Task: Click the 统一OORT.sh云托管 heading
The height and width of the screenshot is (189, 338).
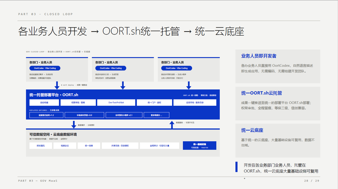Action: 262,93
